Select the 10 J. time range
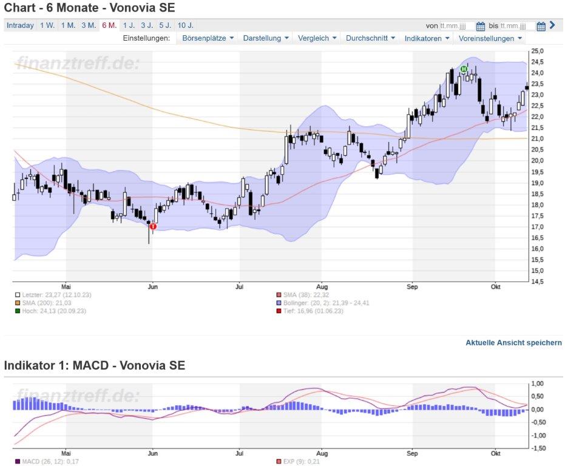 pos(186,25)
